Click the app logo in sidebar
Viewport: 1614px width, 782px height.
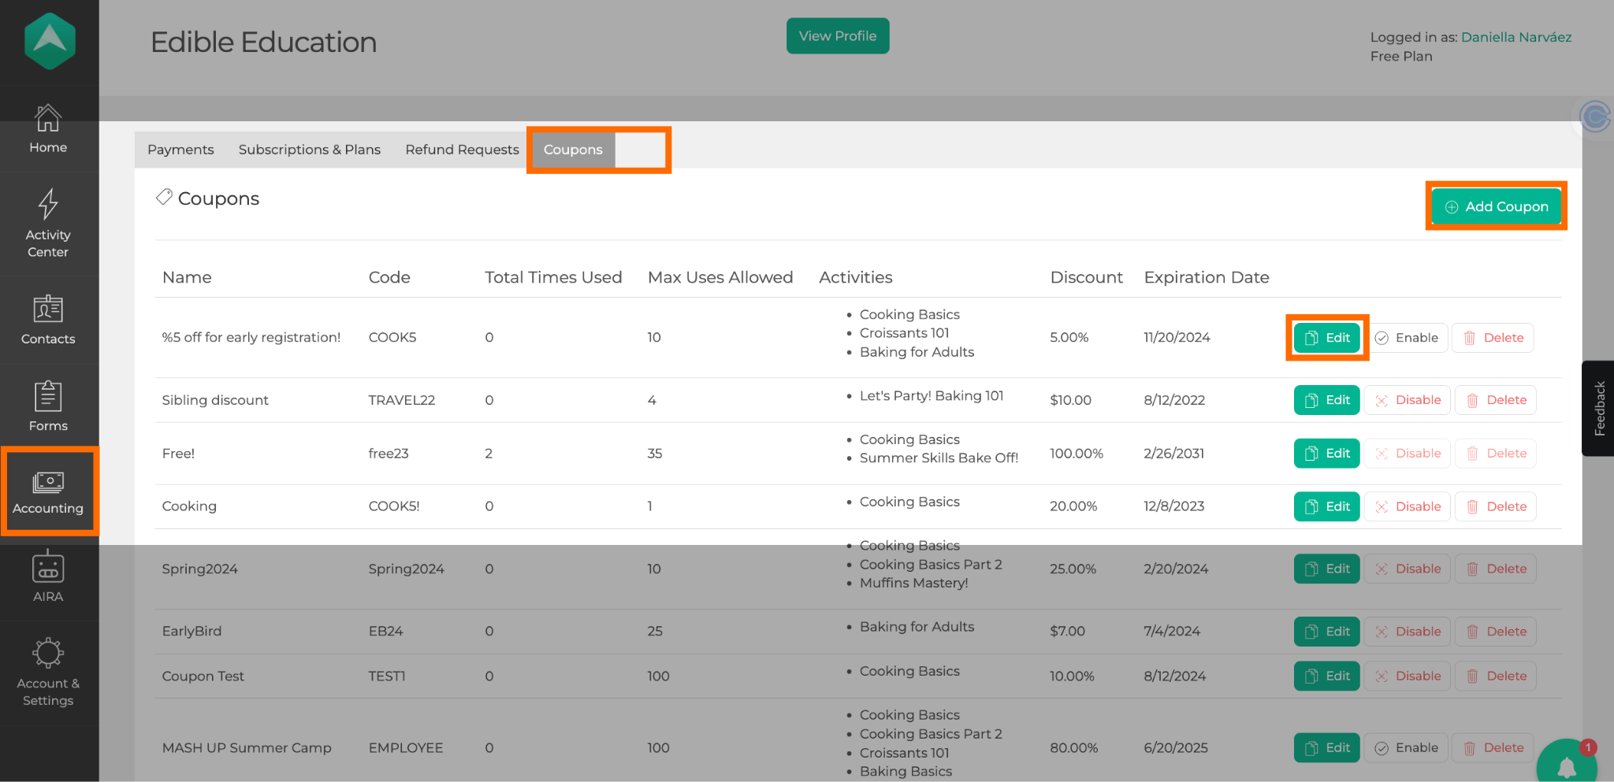point(50,41)
